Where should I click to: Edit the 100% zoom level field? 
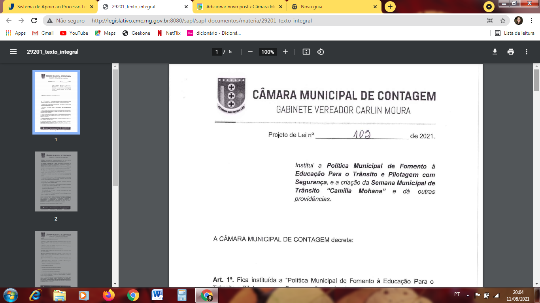[268, 52]
